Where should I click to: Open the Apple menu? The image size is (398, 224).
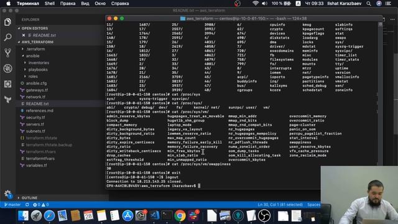click(x=8, y=4)
